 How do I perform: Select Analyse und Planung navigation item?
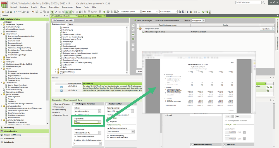pyautogui.click(x=12, y=135)
